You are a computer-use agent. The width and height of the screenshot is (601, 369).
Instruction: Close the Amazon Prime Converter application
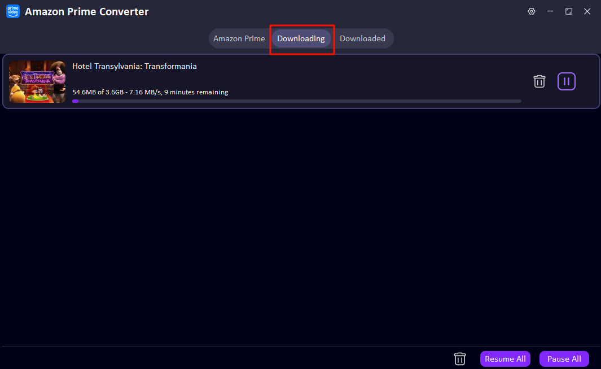587,11
